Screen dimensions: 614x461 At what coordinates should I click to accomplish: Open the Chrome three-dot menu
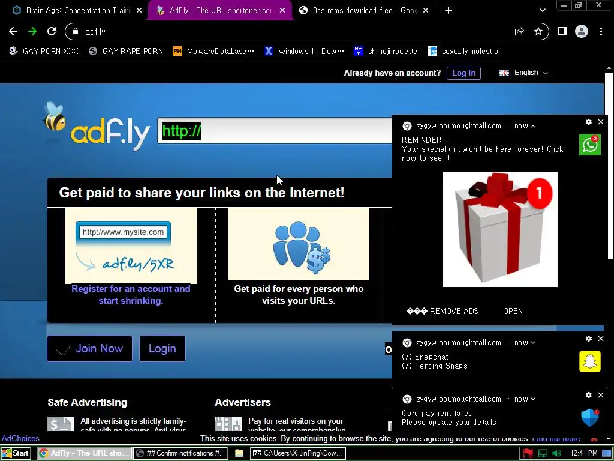pyautogui.click(x=601, y=31)
